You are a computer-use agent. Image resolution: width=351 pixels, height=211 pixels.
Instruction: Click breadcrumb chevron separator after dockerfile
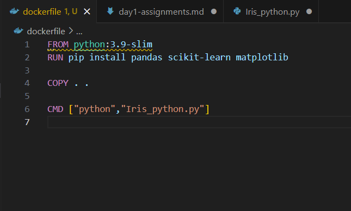point(71,31)
